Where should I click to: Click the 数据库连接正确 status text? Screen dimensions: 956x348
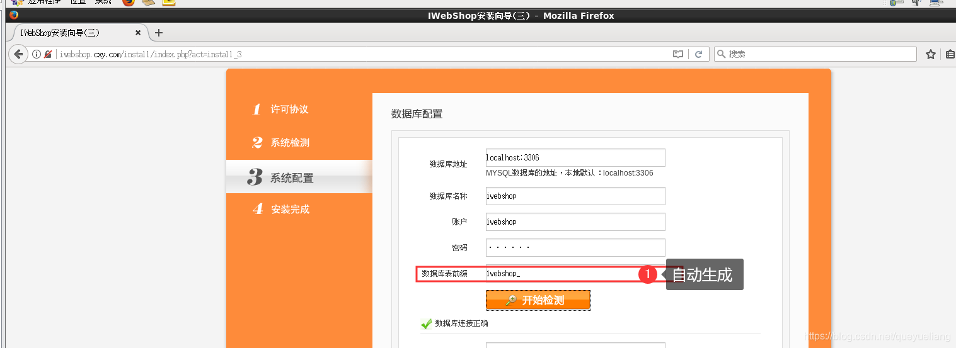(x=461, y=323)
